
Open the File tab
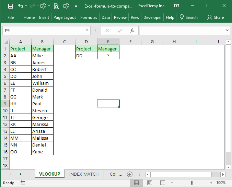[11, 17]
